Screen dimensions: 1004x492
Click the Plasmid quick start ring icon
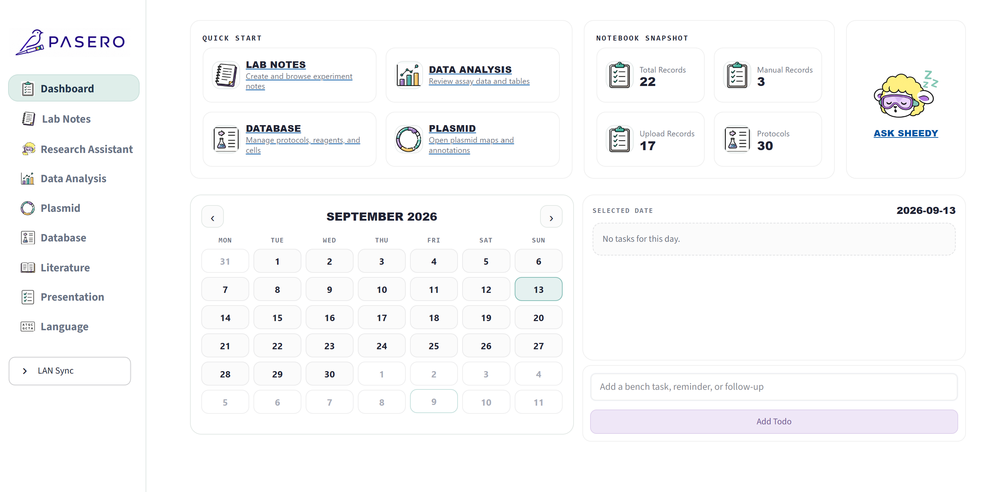point(409,139)
